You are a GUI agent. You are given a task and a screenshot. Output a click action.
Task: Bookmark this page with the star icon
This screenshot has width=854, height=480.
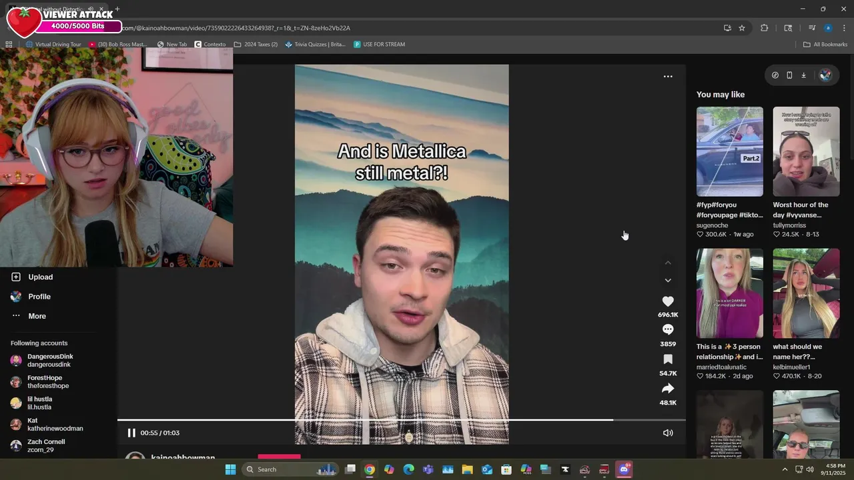tap(742, 28)
